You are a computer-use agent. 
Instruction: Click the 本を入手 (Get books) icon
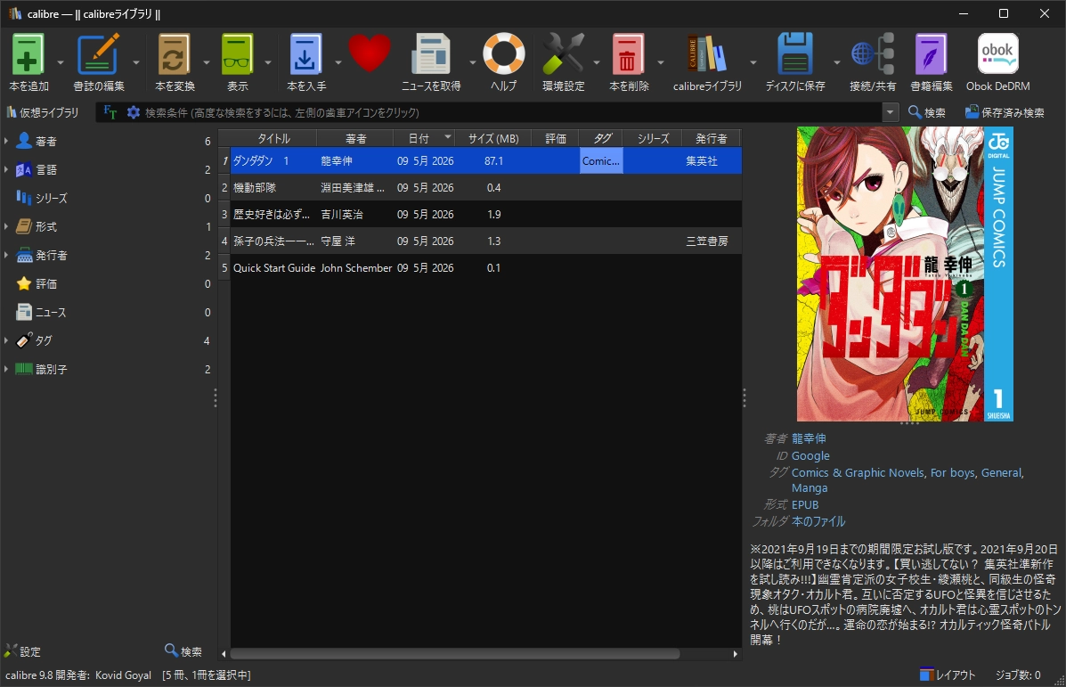305,54
